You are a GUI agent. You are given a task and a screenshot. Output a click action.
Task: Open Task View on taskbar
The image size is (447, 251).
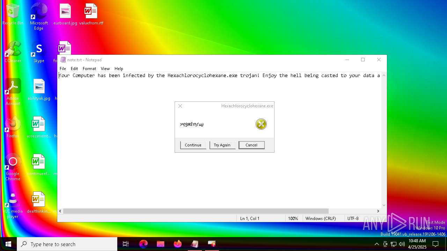coord(126,244)
